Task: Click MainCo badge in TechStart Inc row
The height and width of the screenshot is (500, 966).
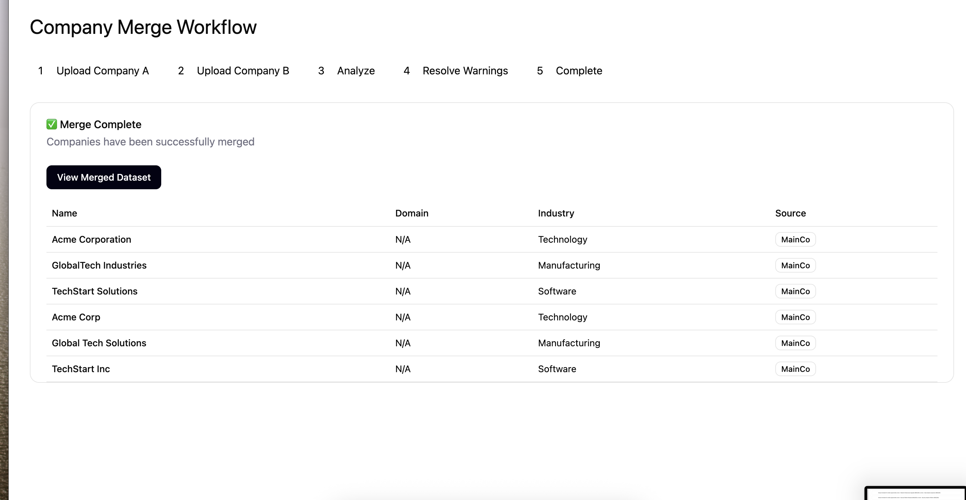Action: coord(795,369)
